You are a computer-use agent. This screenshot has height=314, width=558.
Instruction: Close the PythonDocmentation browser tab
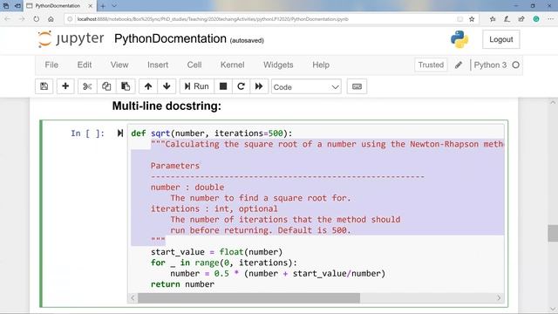[x=91, y=6]
